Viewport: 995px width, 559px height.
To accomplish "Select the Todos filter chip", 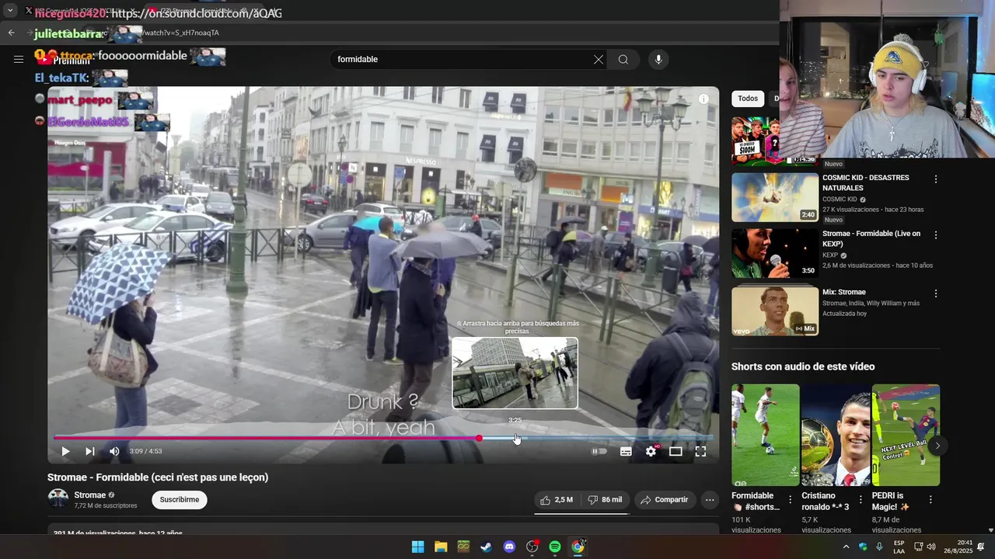I will tap(748, 99).
